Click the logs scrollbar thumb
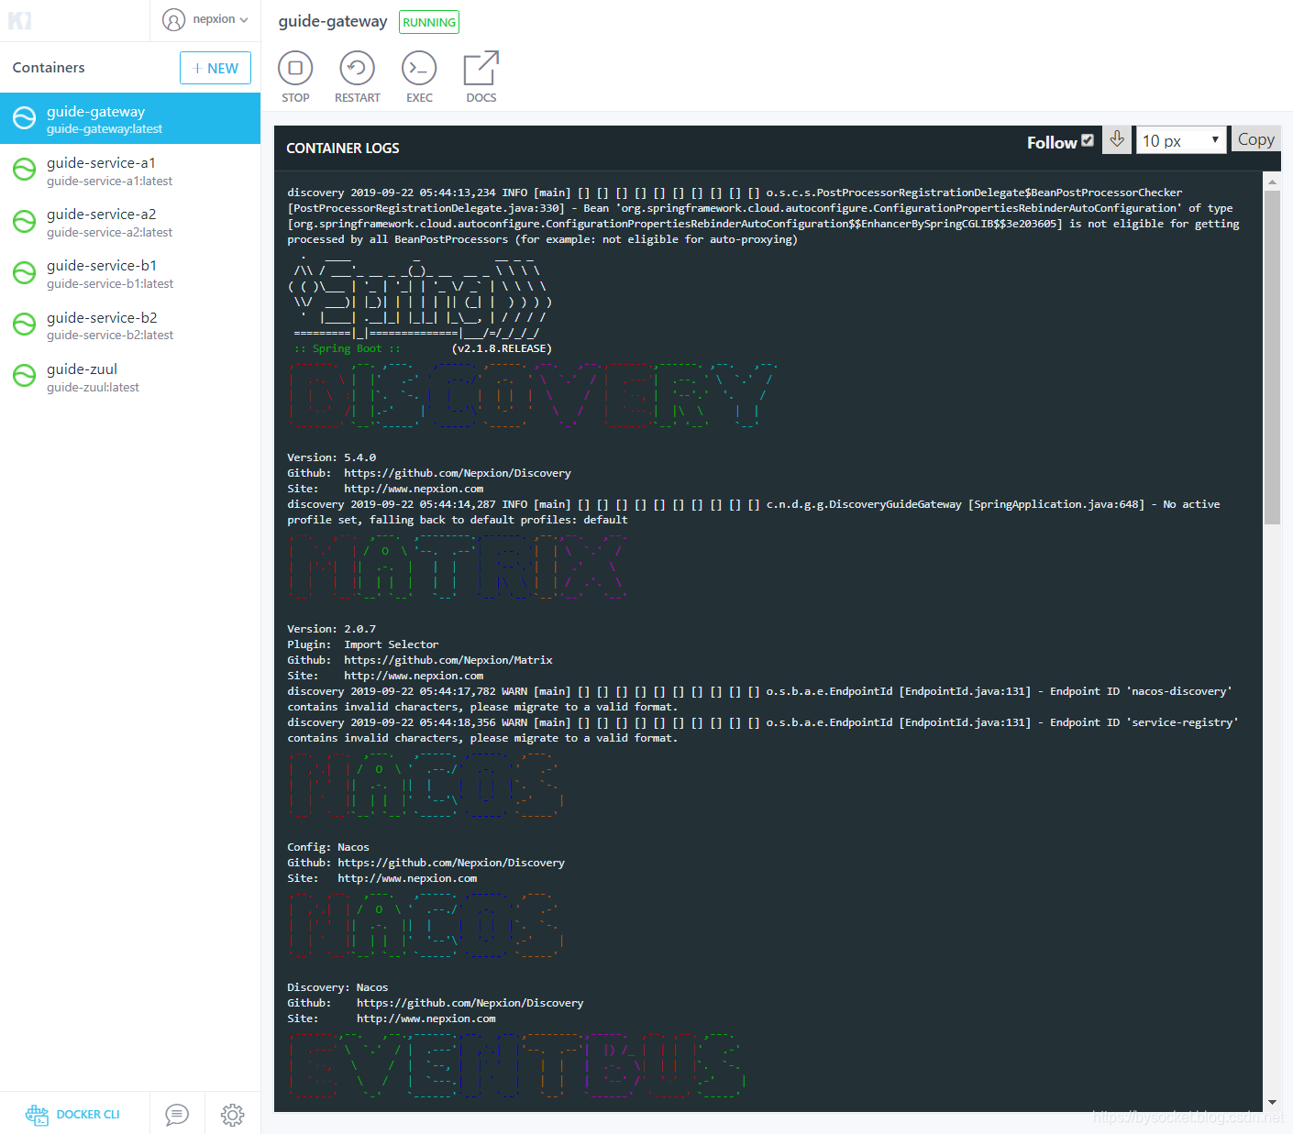This screenshot has height=1134, width=1293. pos(1272,358)
